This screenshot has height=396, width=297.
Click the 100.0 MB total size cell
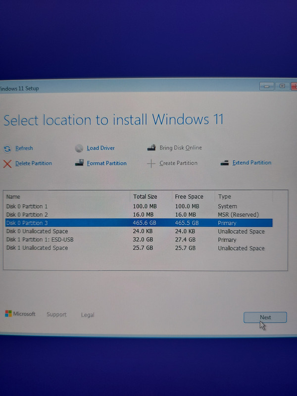(x=145, y=206)
